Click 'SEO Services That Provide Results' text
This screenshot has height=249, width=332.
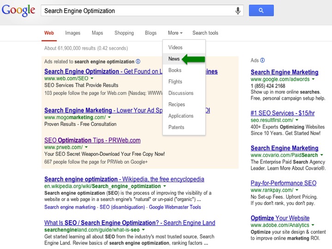point(81,85)
